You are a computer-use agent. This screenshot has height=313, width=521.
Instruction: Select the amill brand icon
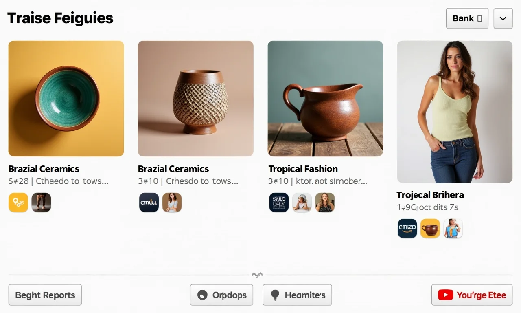(149, 203)
